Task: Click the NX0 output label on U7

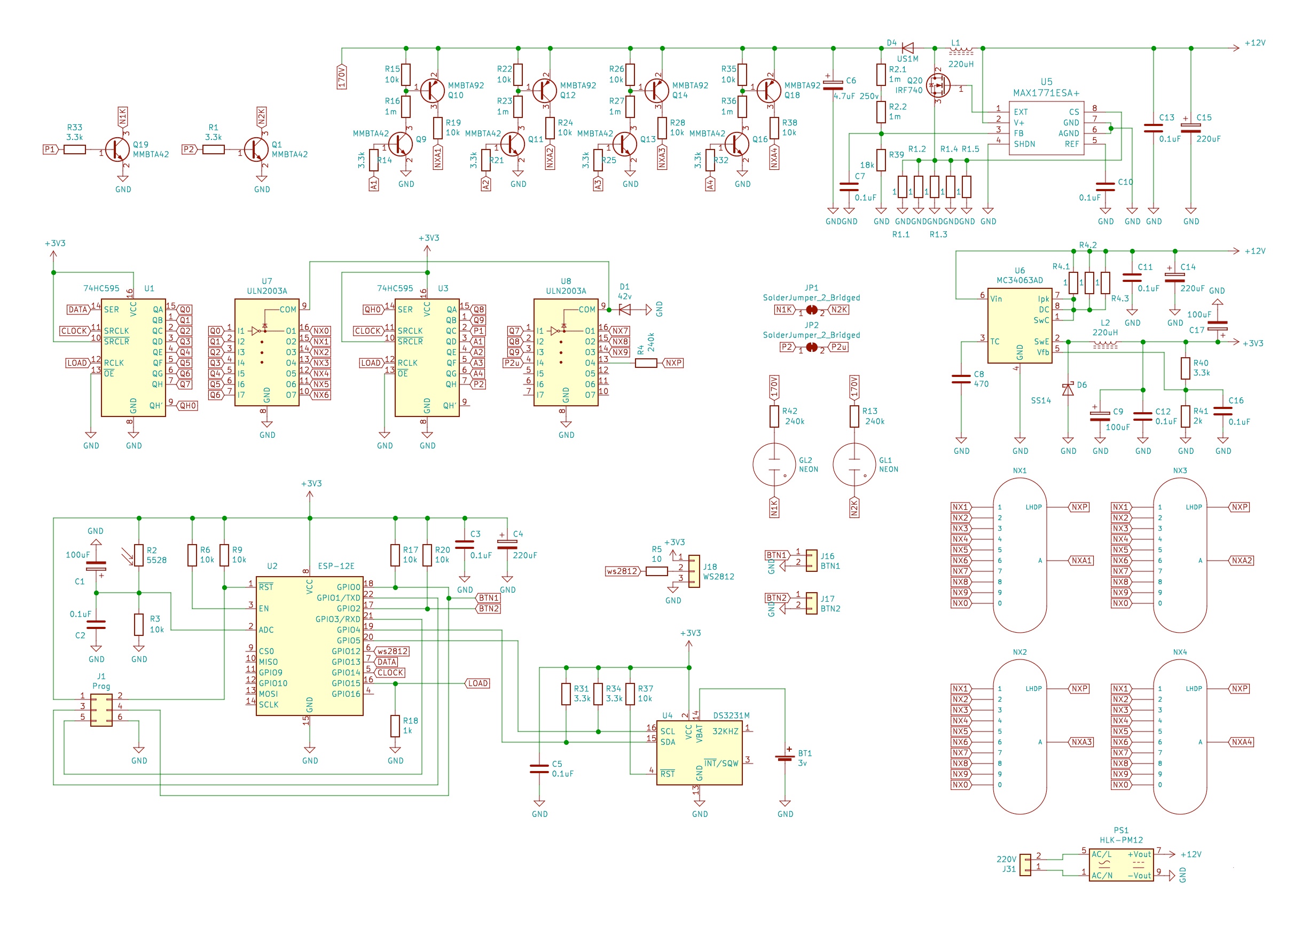Action: pyautogui.click(x=320, y=331)
